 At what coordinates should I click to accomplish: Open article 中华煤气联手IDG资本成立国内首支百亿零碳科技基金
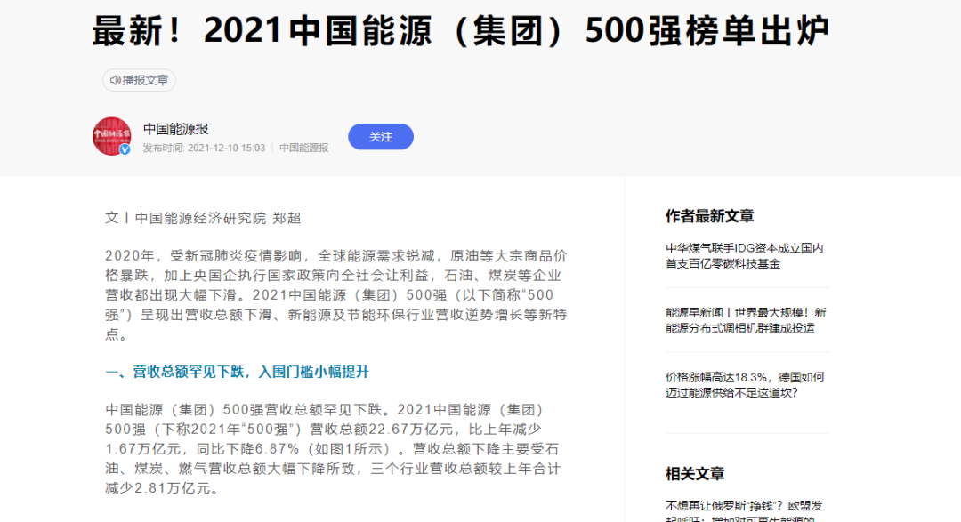[745, 256]
